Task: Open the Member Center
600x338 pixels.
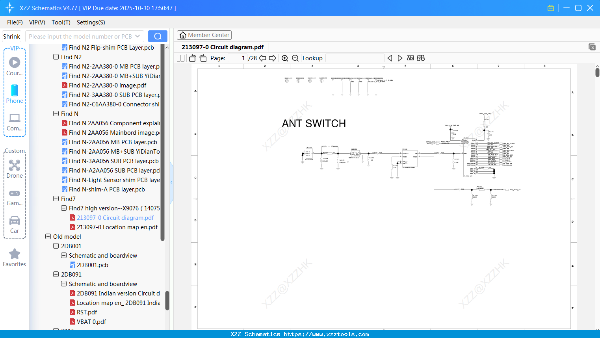Action: 204,35
